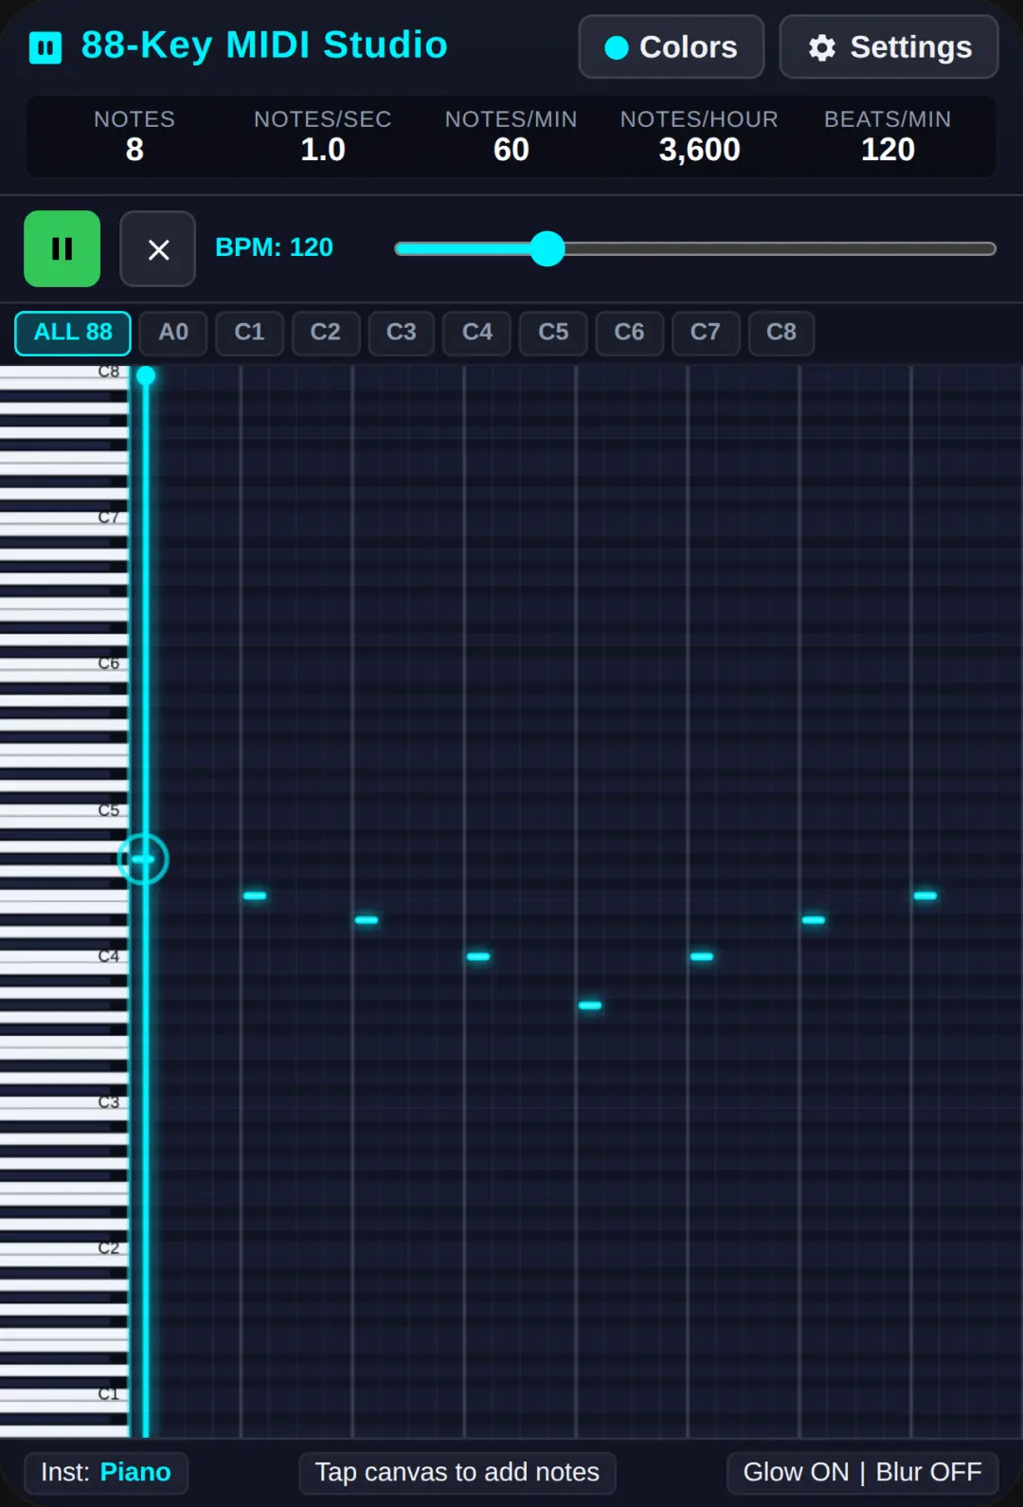Click the NOTES/HOUR value 3,600
The image size is (1023, 1507).
tap(700, 150)
